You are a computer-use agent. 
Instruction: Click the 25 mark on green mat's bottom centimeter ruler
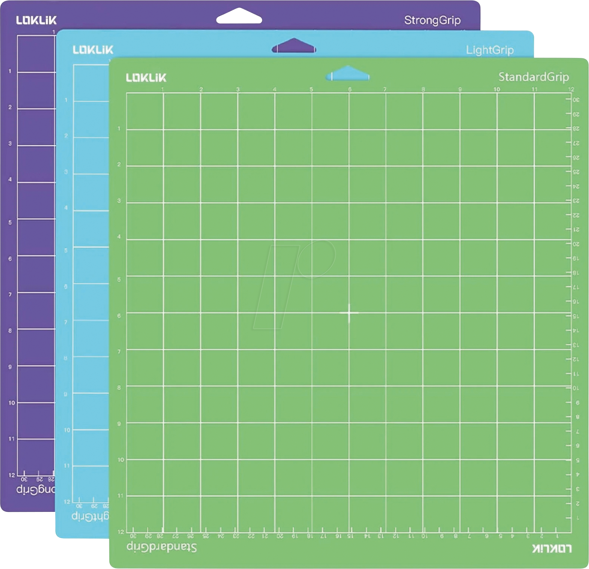coord(206,536)
